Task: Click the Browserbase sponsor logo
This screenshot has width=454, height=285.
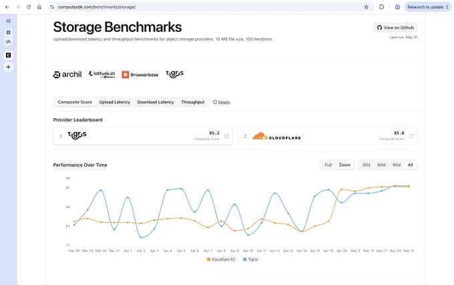Action: [140, 75]
